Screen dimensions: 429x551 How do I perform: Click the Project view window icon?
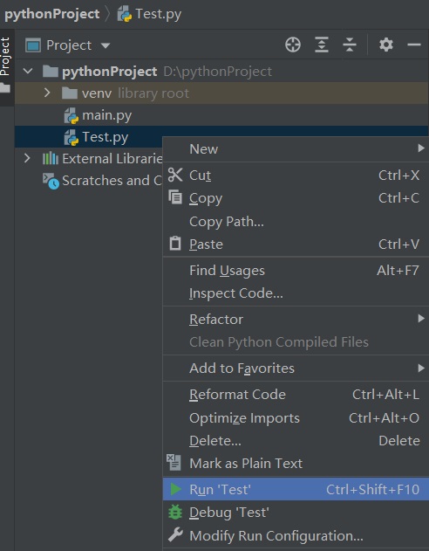pos(33,45)
